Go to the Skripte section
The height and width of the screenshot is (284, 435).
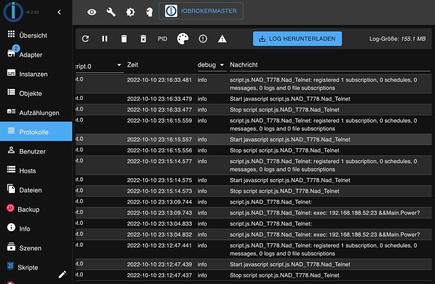(x=28, y=267)
